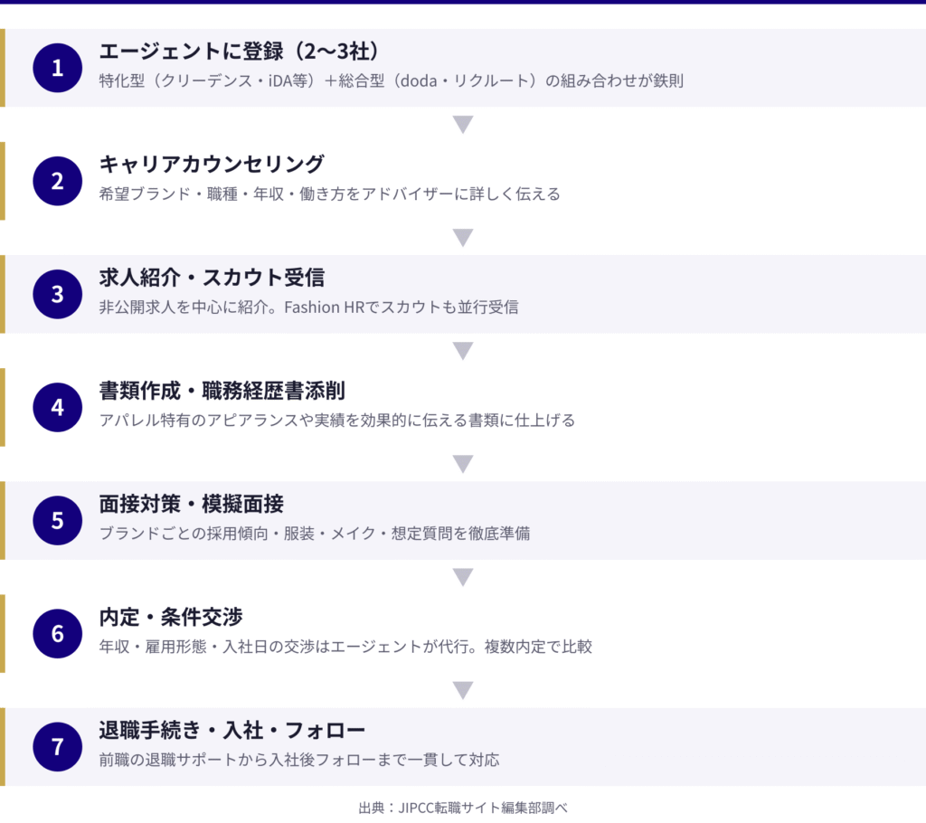Open the 書類作成・職務経歴書添削 step heading
The width and height of the screenshot is (926, 823).
point(222,391)
